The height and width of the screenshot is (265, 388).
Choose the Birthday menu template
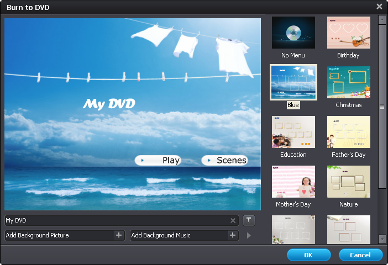click(x=348, y=33)
